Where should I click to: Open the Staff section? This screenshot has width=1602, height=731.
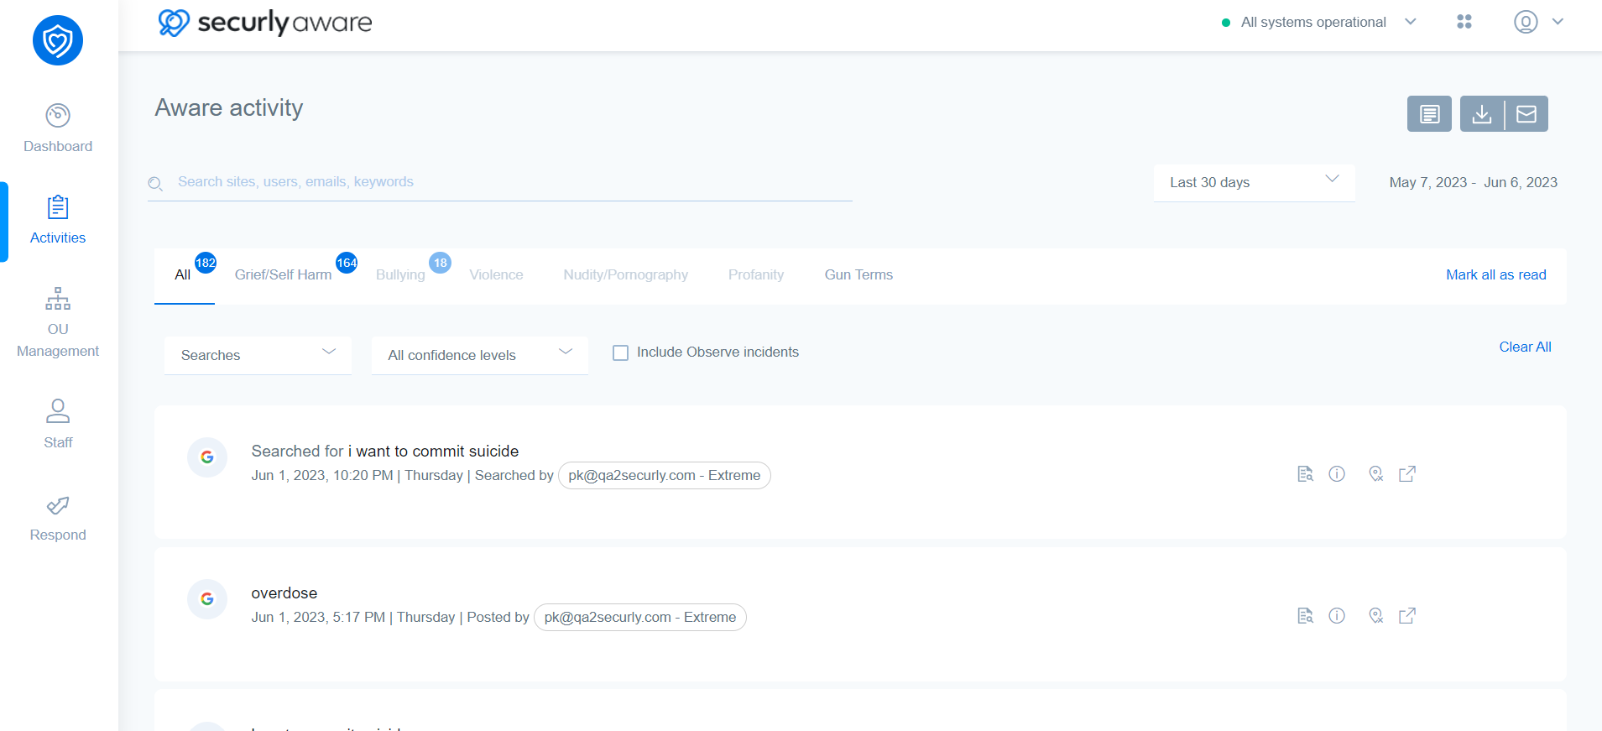click(58, 425)
